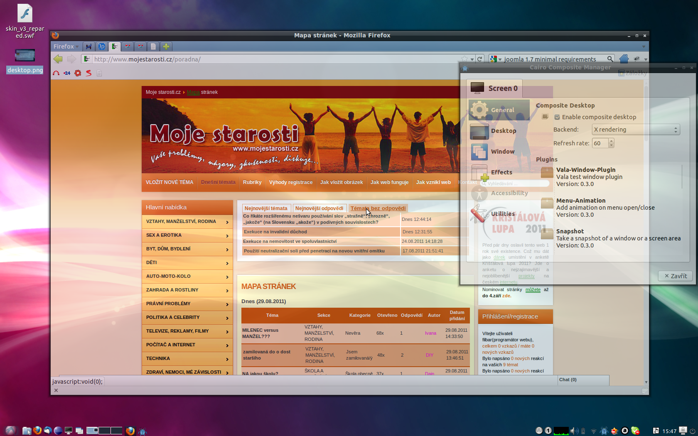
Task: Open DĚTI category in main menu
Action: [x=187, y=263]
